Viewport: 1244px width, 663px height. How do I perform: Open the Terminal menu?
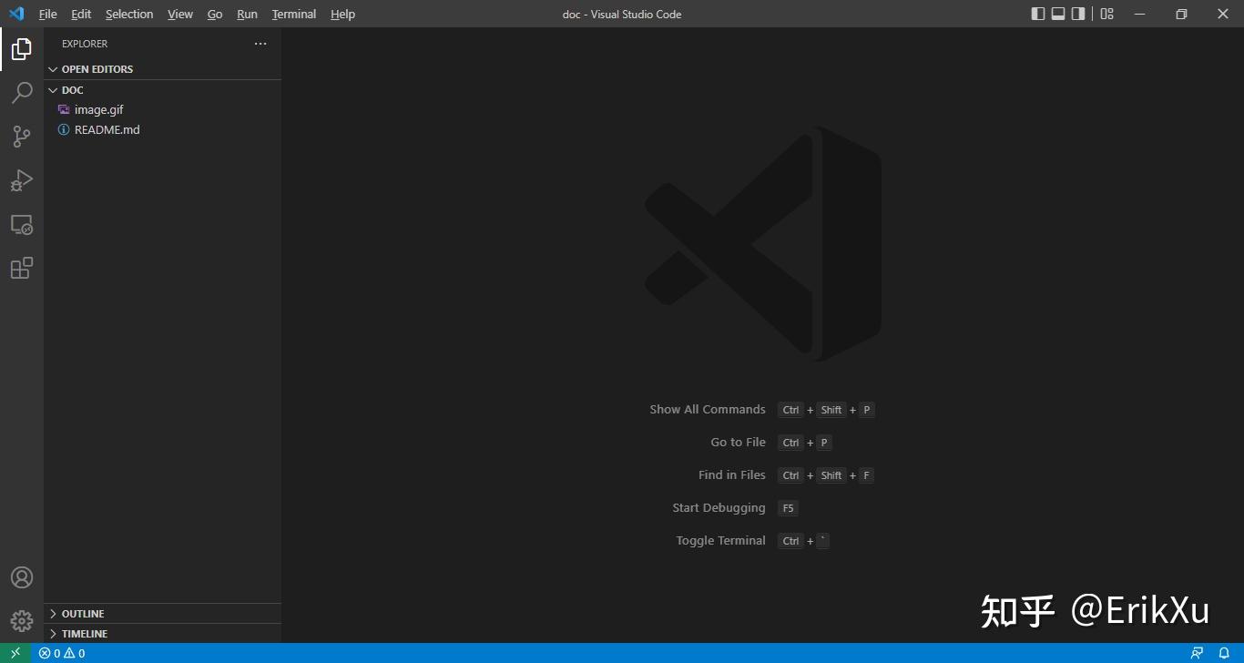(293, 14)
